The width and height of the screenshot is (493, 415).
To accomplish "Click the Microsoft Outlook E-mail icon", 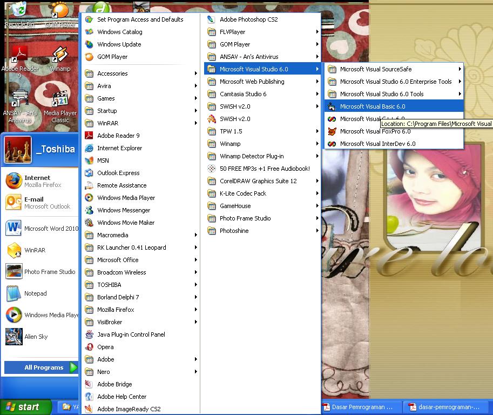I will point(14,202).
